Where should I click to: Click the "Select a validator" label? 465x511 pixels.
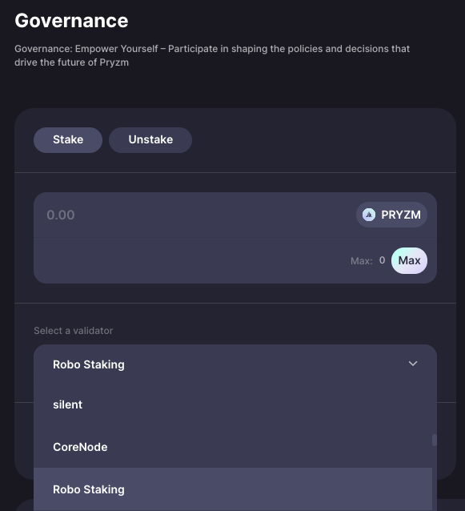click(x=74, y=331)
